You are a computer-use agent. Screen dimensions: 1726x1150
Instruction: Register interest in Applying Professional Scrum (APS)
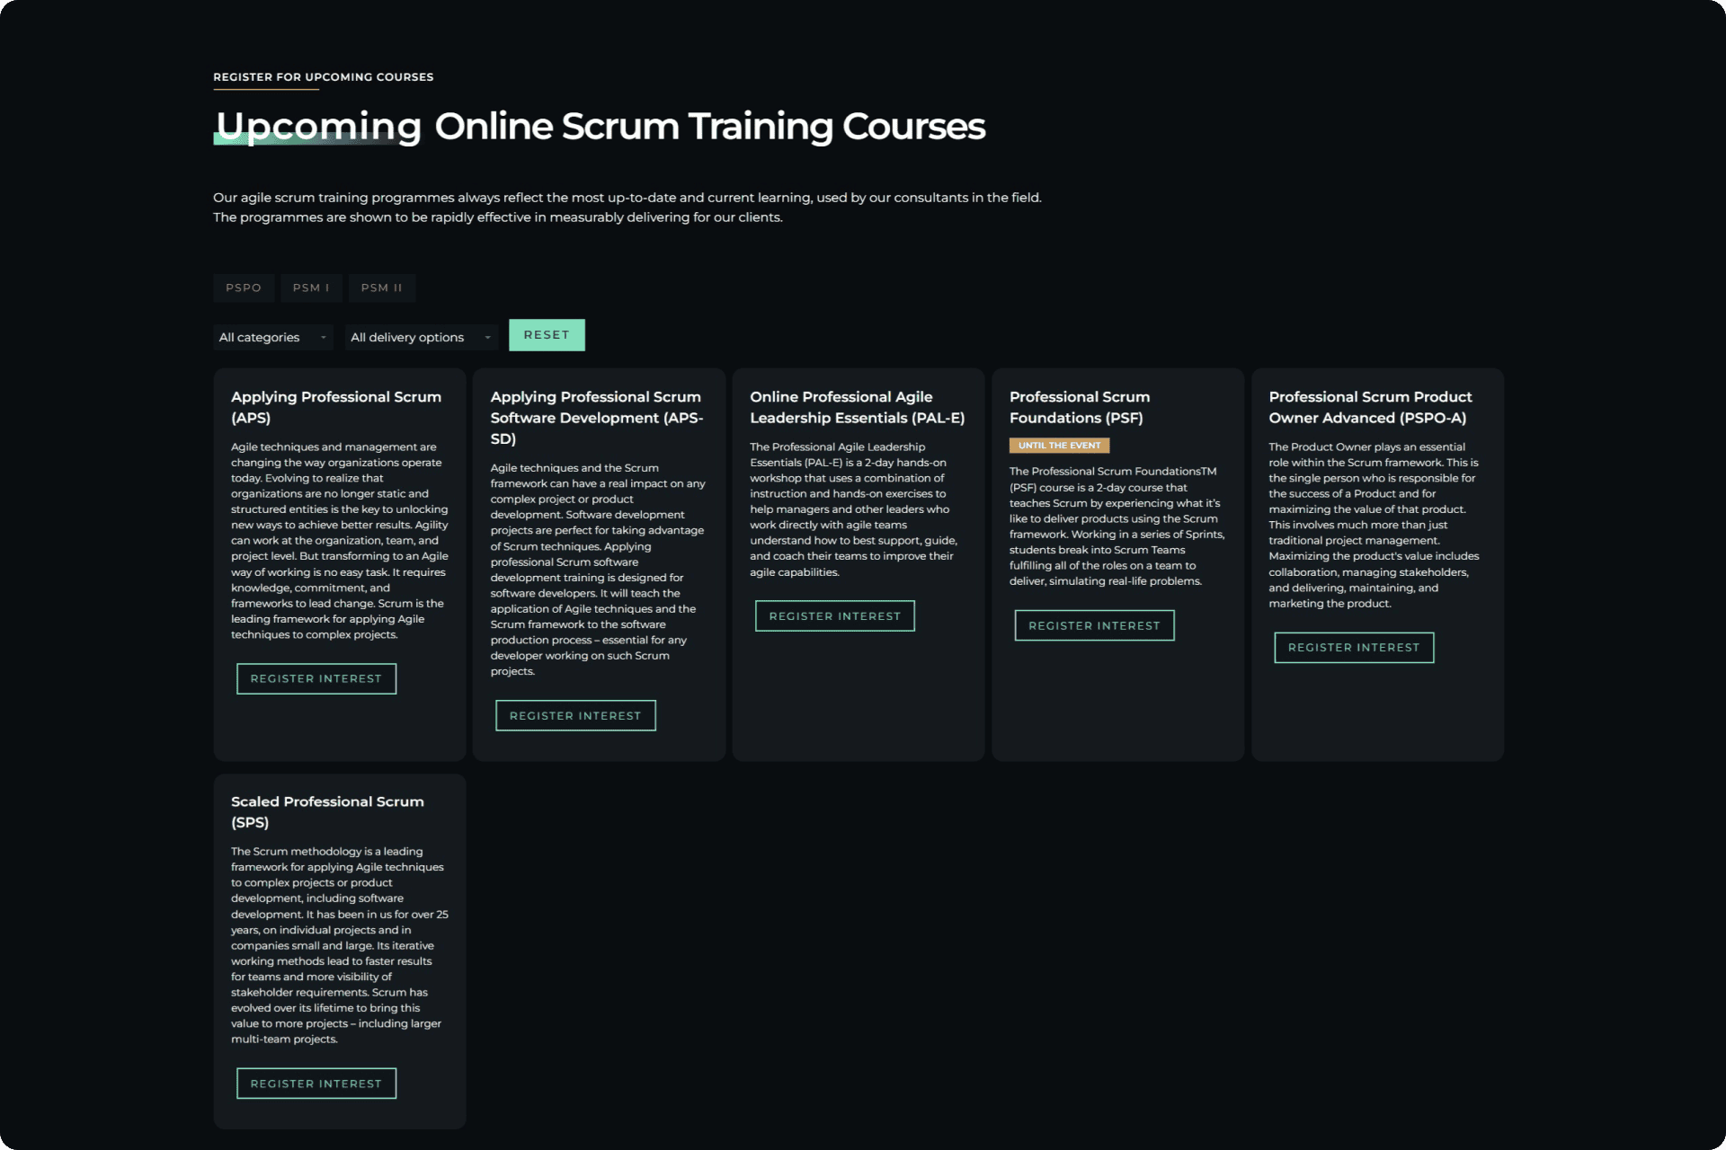tap(316, 679)
